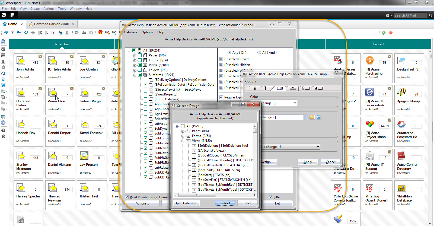This screenshot has width=434, height=227.
Task: Toggle the Regular Exp checkbox
Action: pos(221,97)
